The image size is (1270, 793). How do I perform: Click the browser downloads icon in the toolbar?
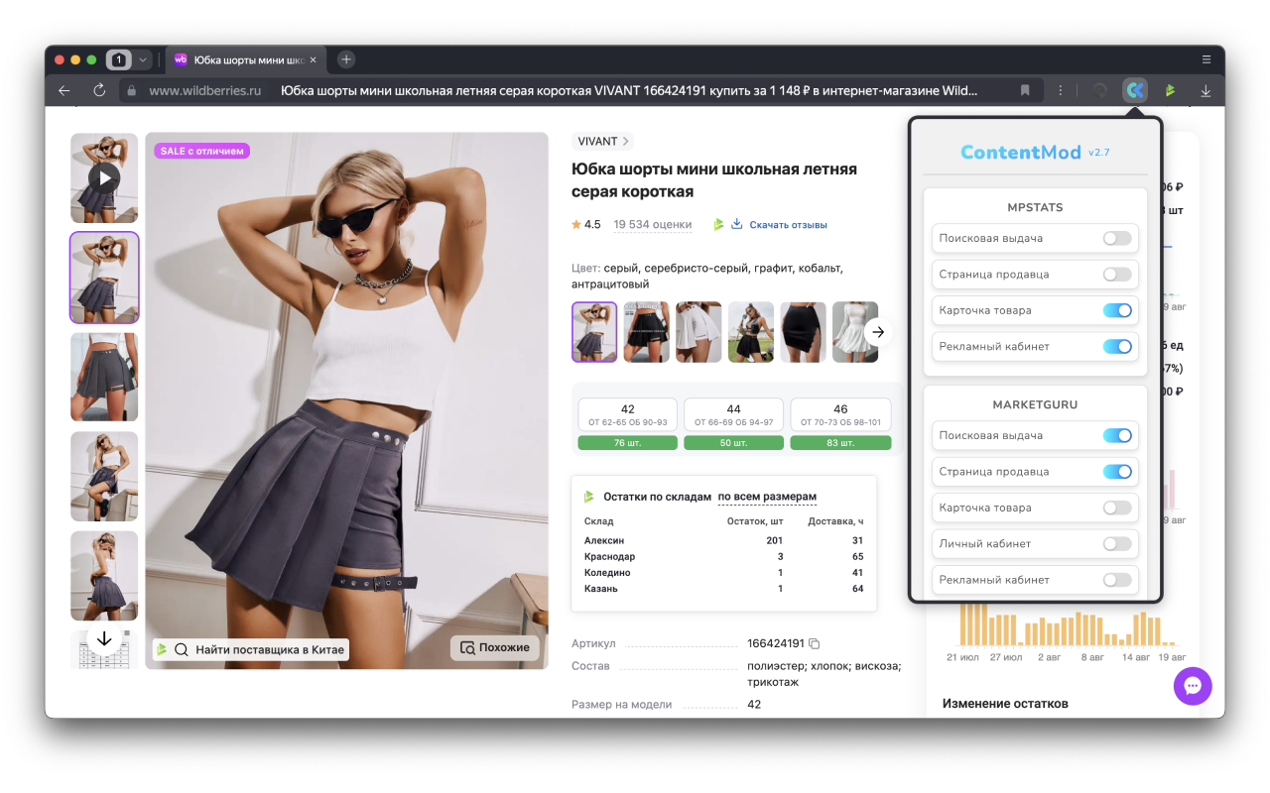coord(1206,90)
